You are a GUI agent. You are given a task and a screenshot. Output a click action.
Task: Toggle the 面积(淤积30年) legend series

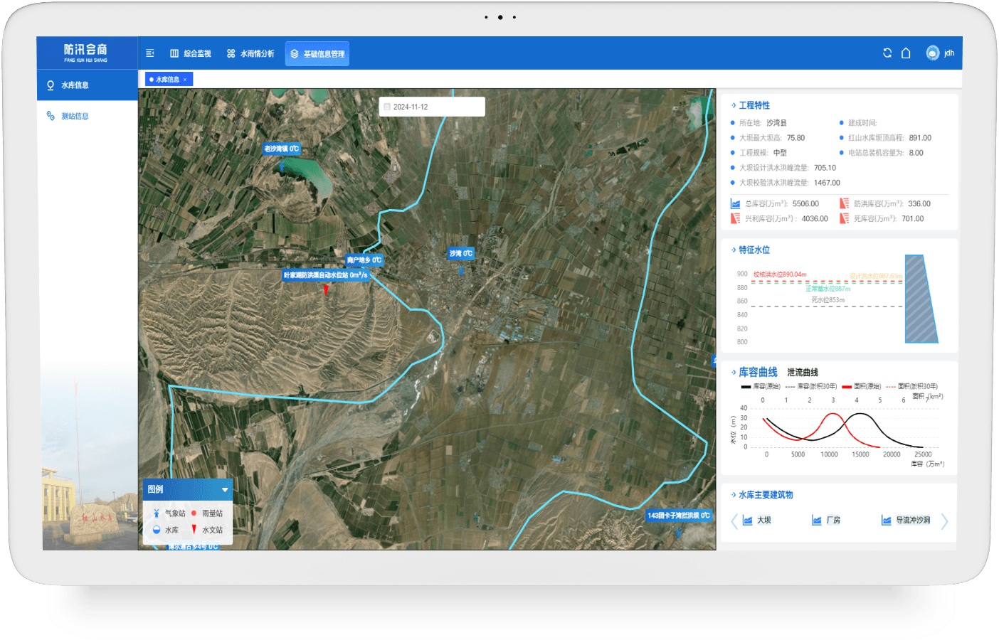[912, 387]
